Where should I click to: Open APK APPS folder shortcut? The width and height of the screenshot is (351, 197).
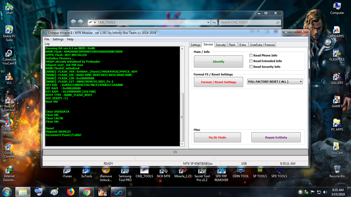tap(337, 31)
